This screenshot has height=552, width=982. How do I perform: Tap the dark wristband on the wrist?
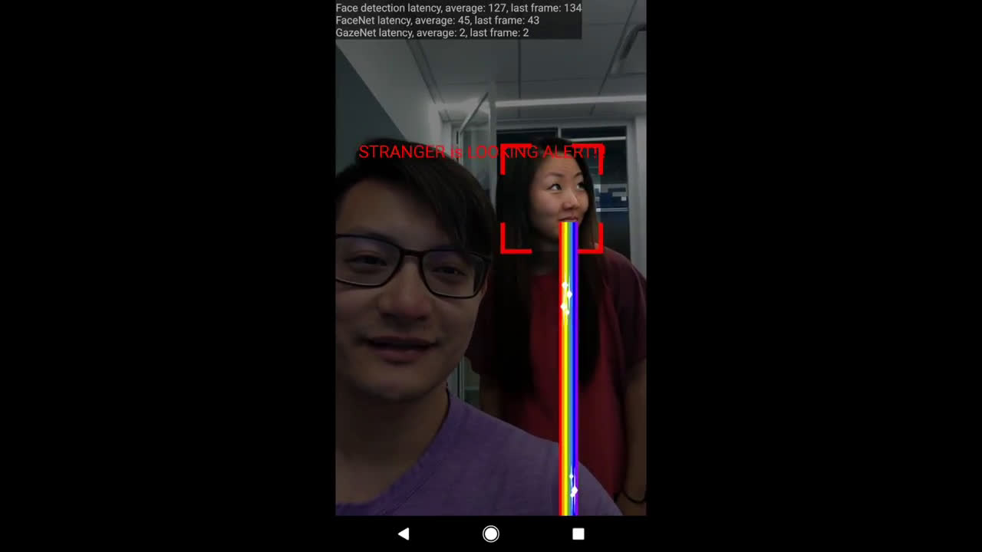(x=634, y=497)
